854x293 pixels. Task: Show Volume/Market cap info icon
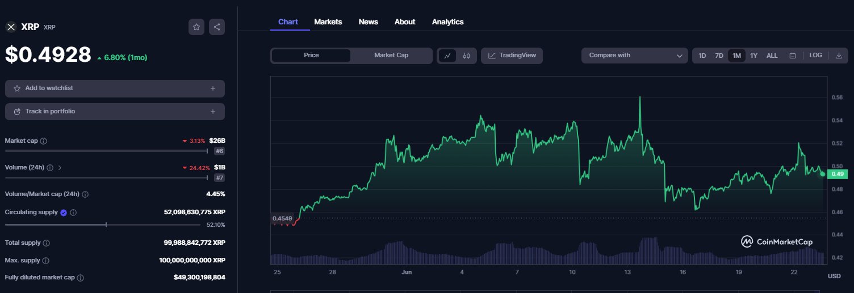pyautogui.click(x=85, y=194)
